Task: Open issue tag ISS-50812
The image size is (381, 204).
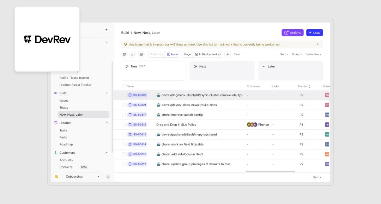Action: [137, 164]
